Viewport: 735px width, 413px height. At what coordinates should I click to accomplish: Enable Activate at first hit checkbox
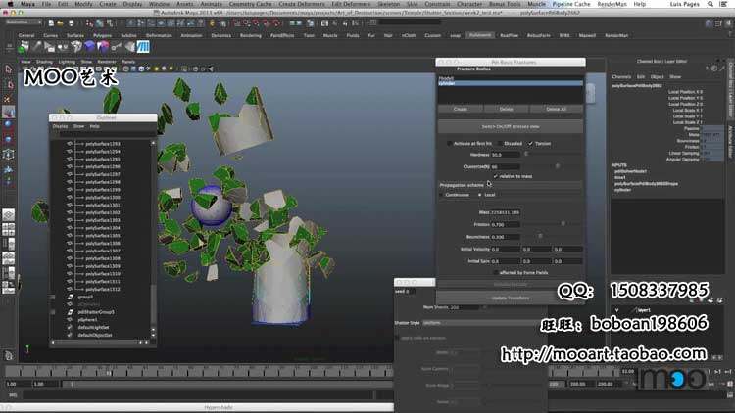(x=449, y=143)
